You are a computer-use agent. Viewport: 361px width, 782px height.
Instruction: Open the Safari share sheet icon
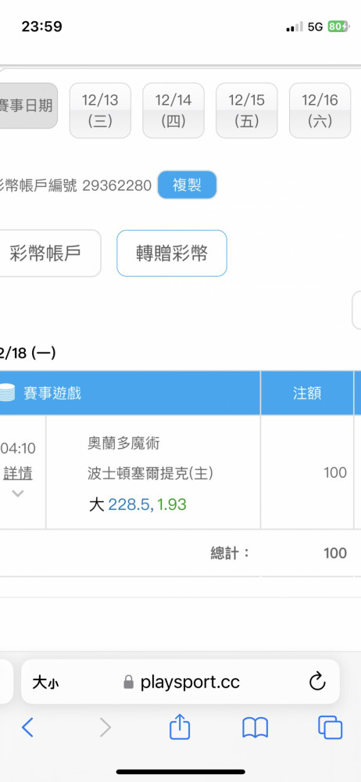pos(180,726)
